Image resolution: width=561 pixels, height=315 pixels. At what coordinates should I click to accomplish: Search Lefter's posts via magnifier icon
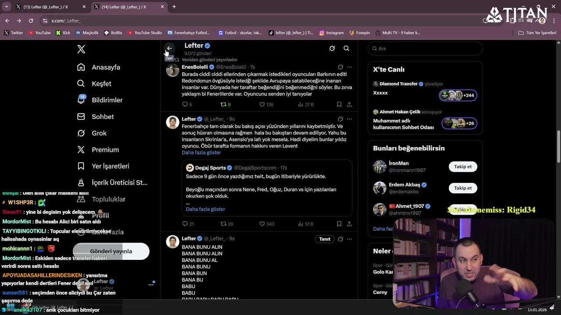346,49
